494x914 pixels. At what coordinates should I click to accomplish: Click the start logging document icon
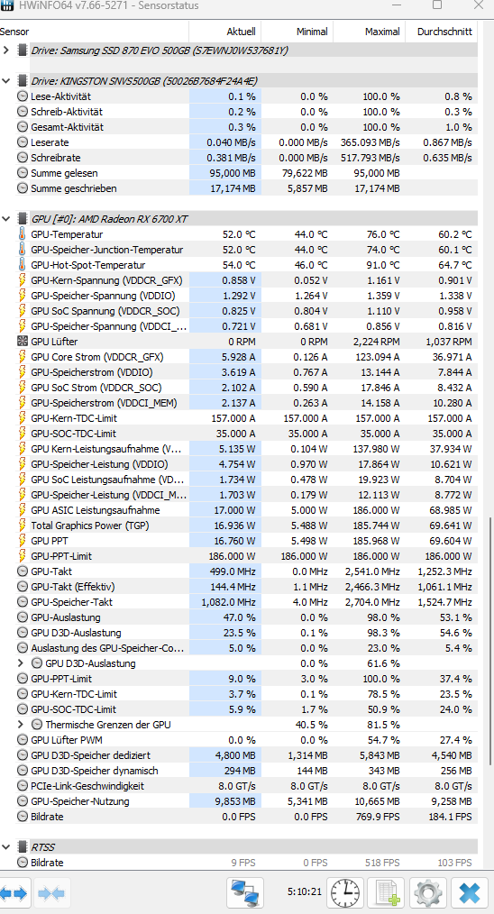[x=387, y=892]
